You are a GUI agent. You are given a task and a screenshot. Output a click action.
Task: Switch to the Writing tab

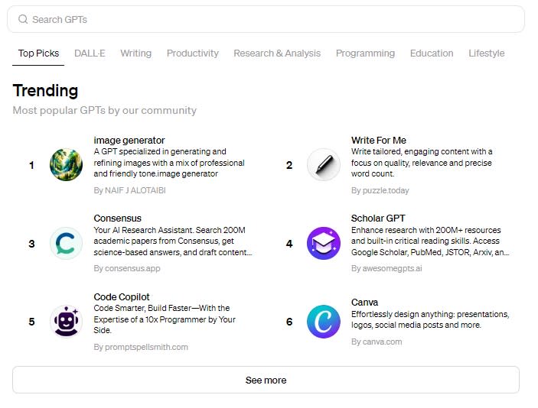click(136, 53)
